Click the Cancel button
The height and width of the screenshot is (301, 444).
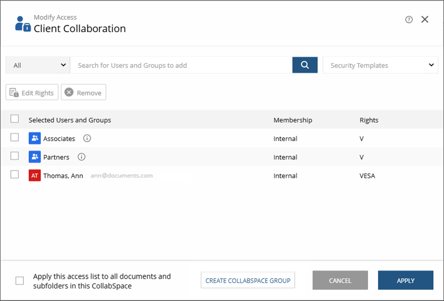pos(340,280)
